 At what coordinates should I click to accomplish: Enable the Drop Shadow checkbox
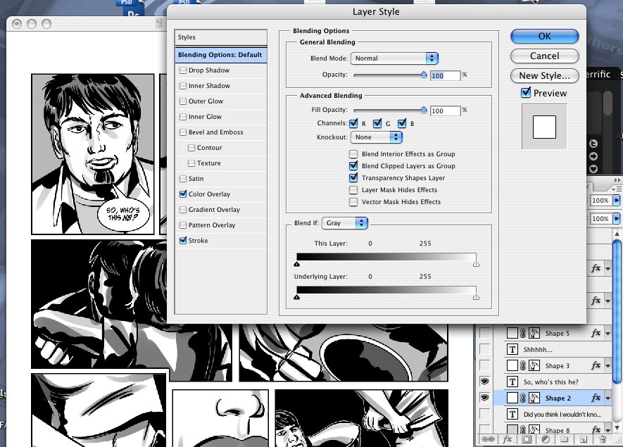pos(184,70)
